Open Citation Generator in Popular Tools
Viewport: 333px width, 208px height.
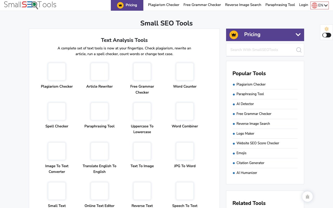click(250, 163)
